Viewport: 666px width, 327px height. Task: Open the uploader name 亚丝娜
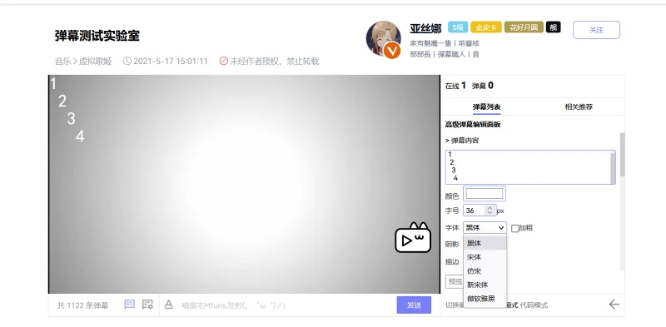click(426, 28)
